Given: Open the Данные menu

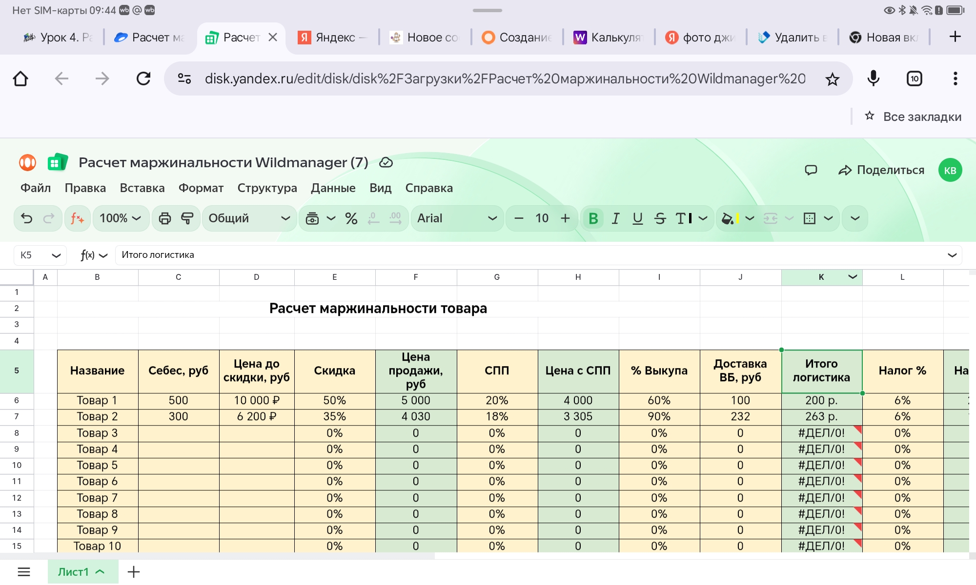Looking at the screenshot, I should pos(333,188).
